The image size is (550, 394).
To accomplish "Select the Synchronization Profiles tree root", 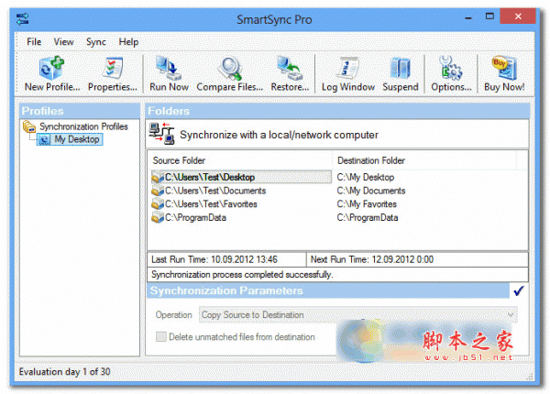I will 83,126.
